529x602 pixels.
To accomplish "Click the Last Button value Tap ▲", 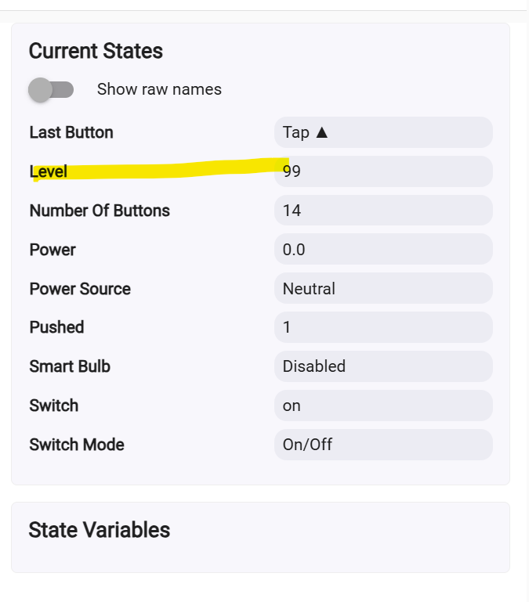I will pos(383,132).
